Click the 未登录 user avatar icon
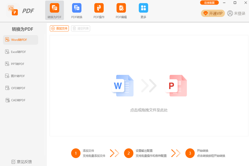 pos(230,13)
